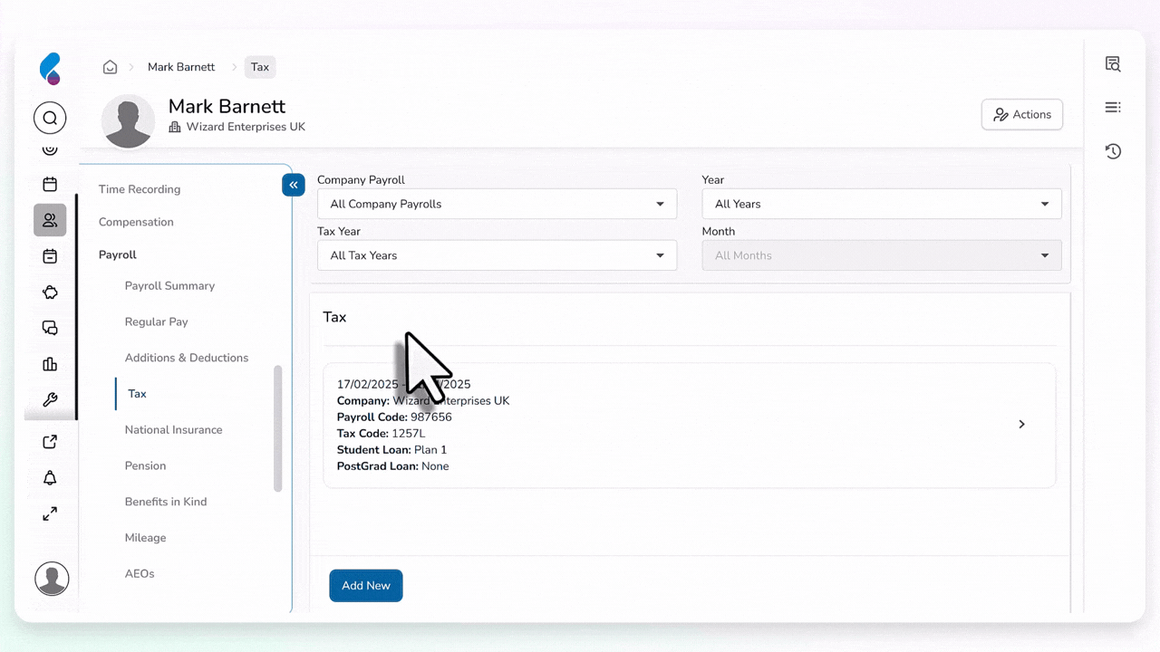Open Additions & Deductions in the side menu

tap(187, 358)
